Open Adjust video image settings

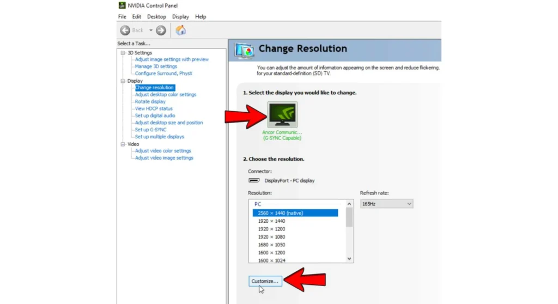pos(164,157)
